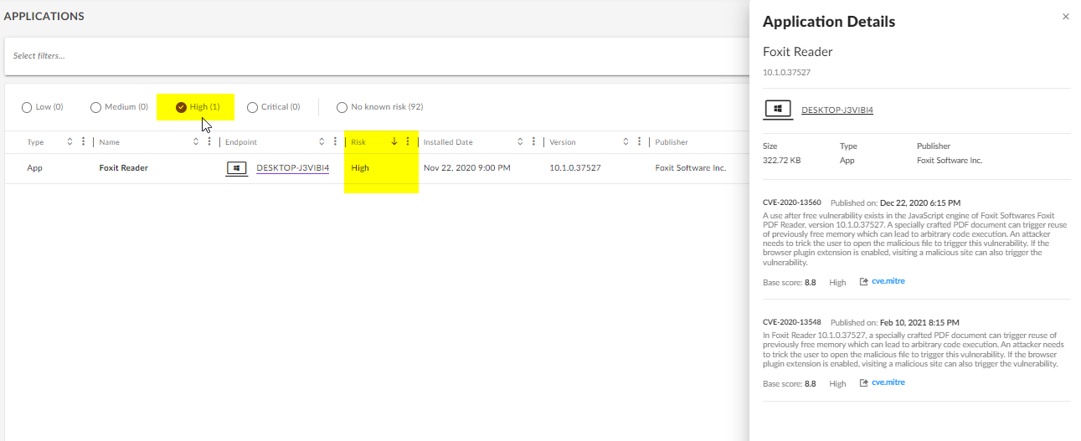Sort the table by Type column
This screenshot has height=441, width=1081.
click(x=70, y=142)
